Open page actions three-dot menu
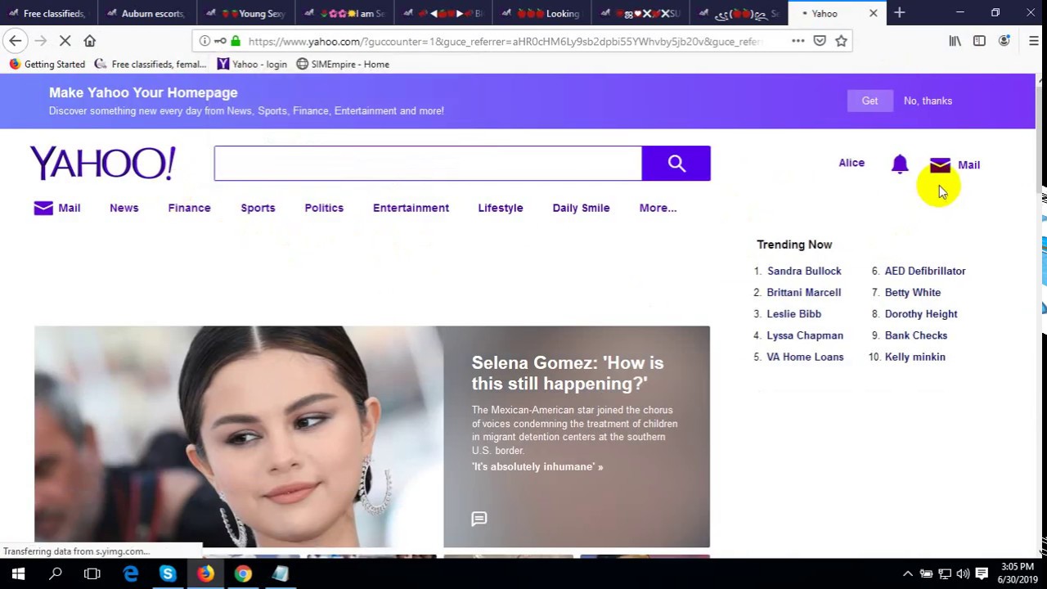Viewport: 1047px width, 589px height. pyautogui.click(x=798, y=41)
